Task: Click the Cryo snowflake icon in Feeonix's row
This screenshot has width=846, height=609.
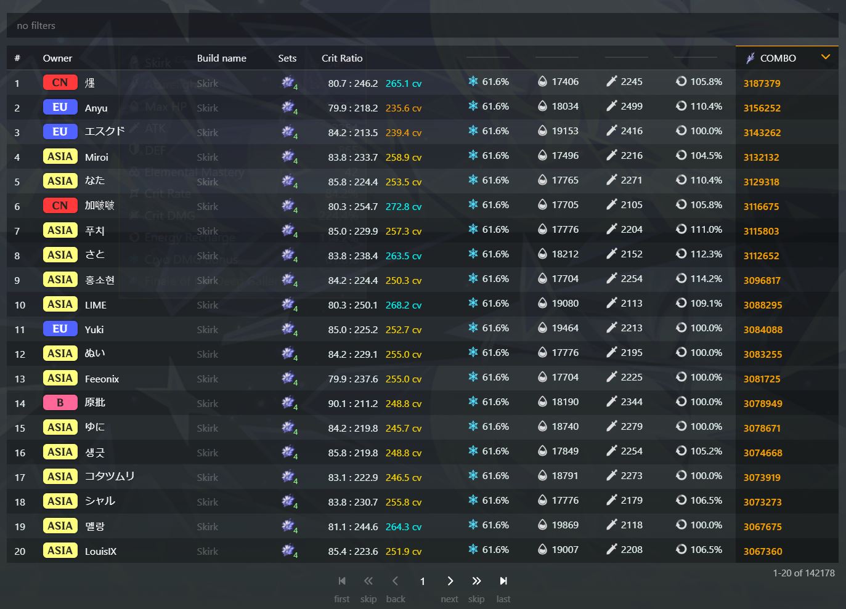Action: tap(473, 377)
